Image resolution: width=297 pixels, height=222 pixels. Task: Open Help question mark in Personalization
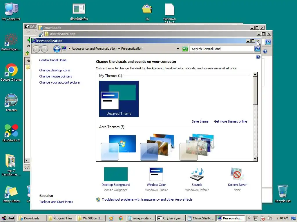(258, 57)
